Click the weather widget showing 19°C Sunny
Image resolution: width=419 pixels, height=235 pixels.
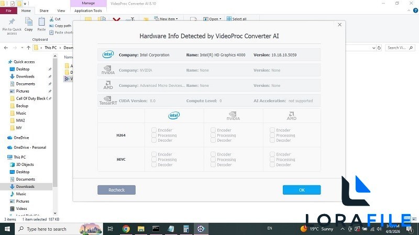pyautogui.click(x=317, y=229)
